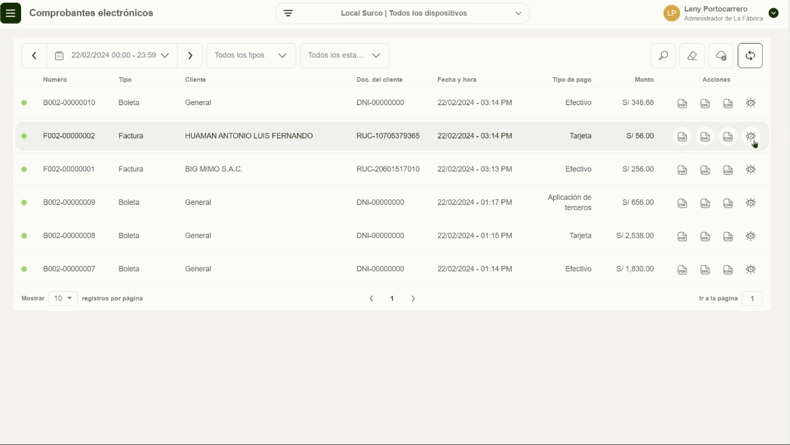Click the Fecha y hora column header
This screenshot has width=790, height=445.
[x=456, y=80]
